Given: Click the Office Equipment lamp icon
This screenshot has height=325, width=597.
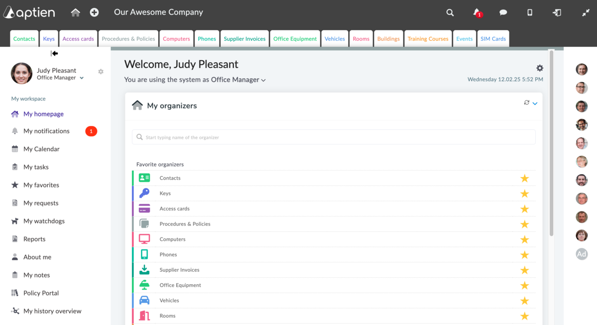Looking at the screenshot, I should [x=144, y=285].
